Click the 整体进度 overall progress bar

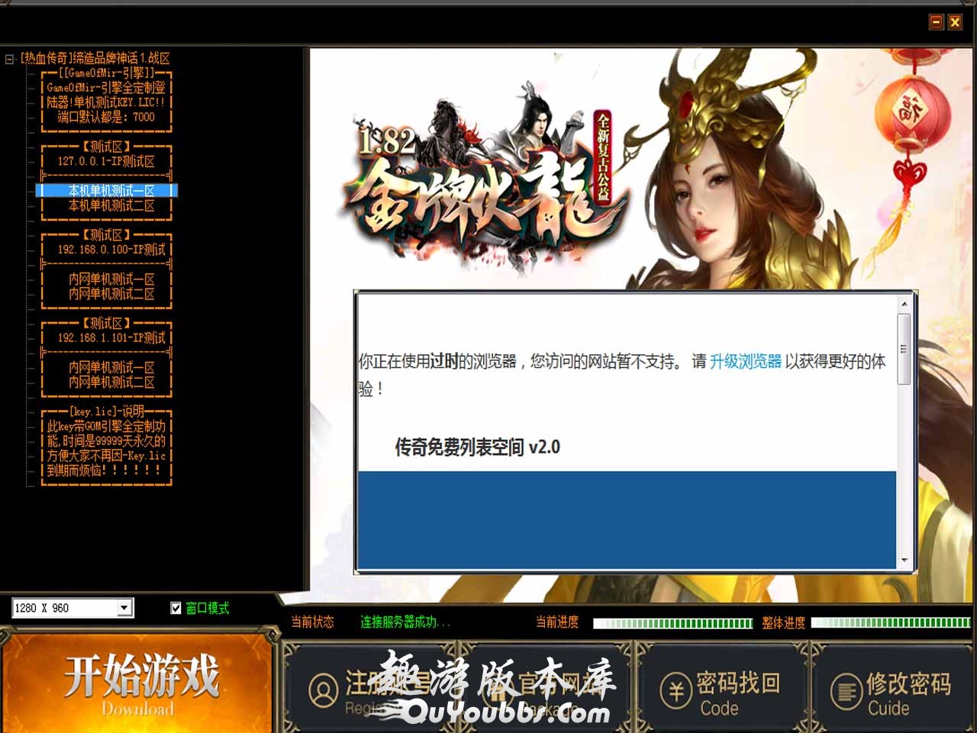pos(891,623)
